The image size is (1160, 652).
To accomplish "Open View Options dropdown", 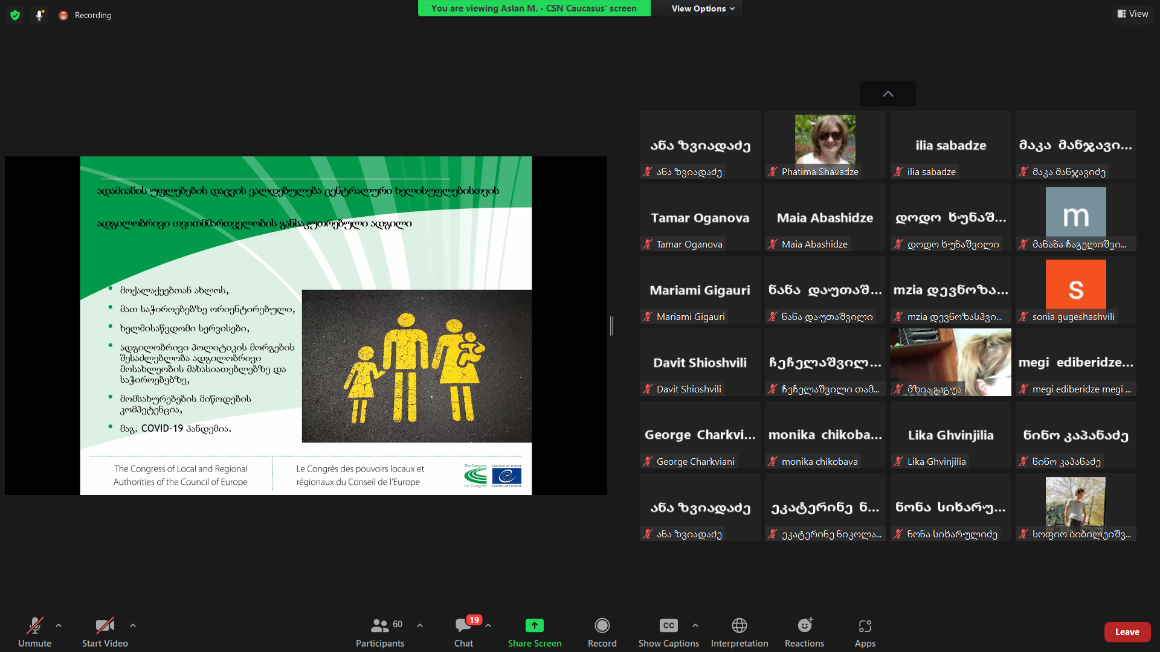I will (703, 8).
